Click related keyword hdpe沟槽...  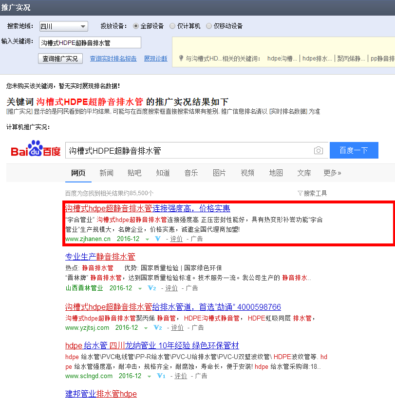(282, 59)
